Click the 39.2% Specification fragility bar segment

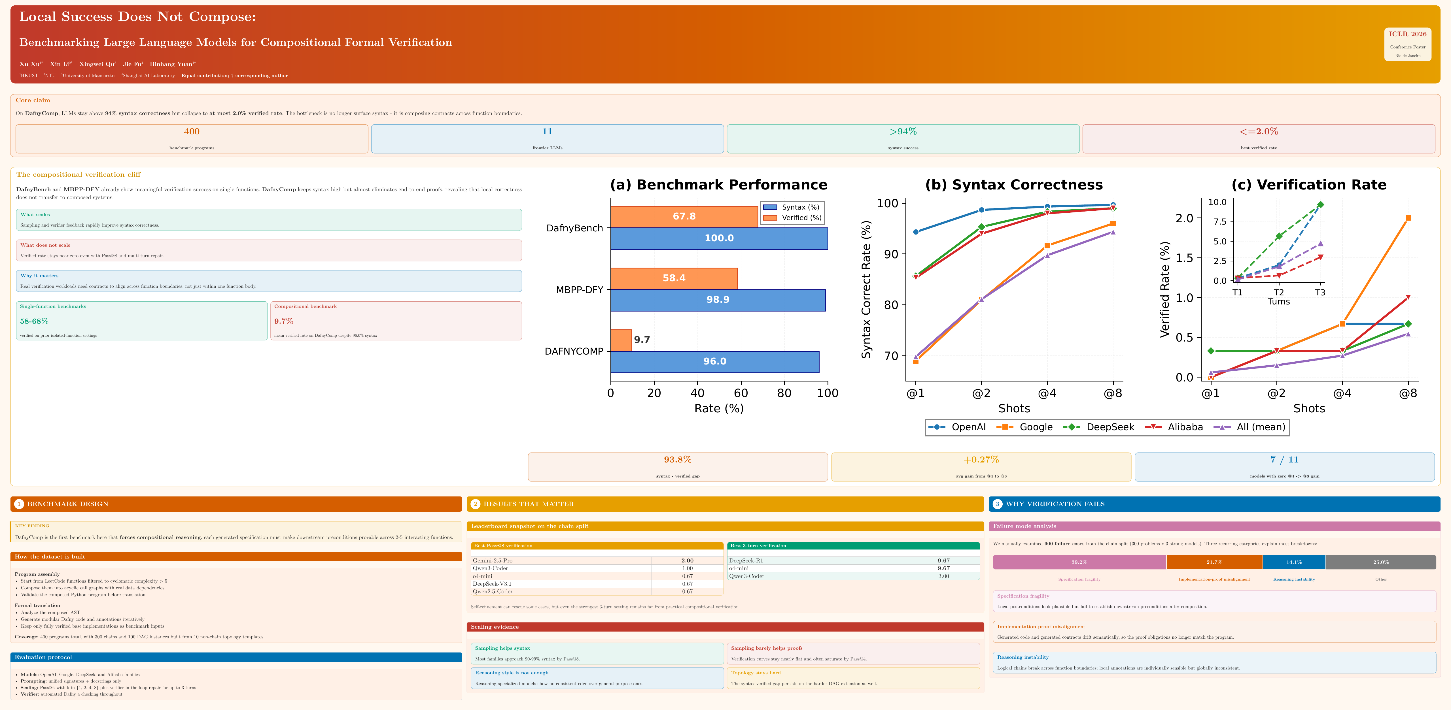[1079, 562]
